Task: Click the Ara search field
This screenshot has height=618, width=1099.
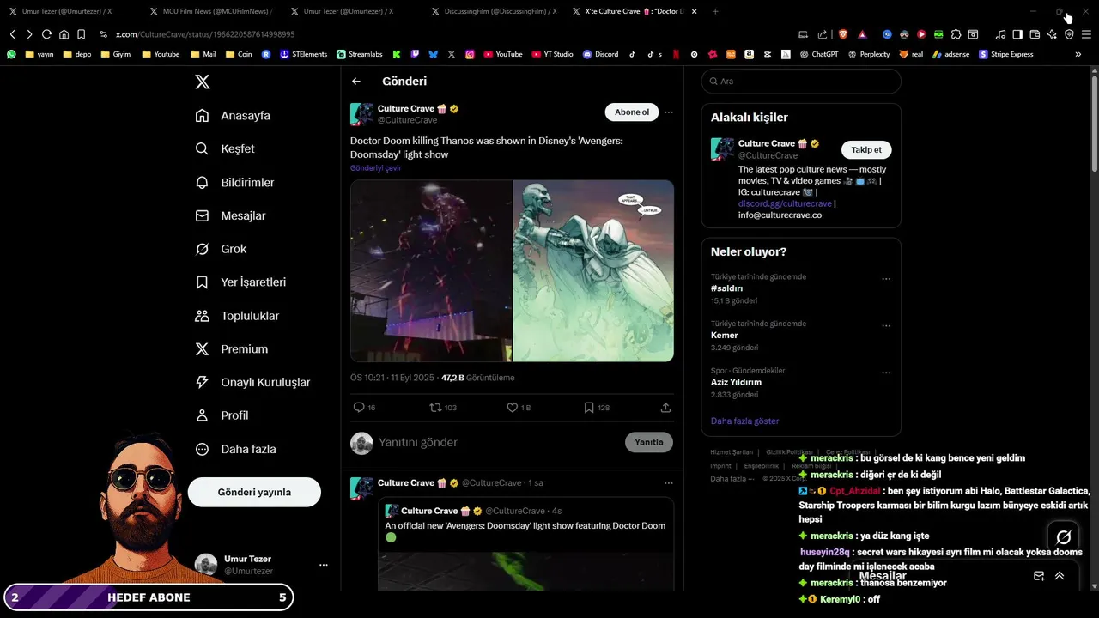Action: point(801,81)
